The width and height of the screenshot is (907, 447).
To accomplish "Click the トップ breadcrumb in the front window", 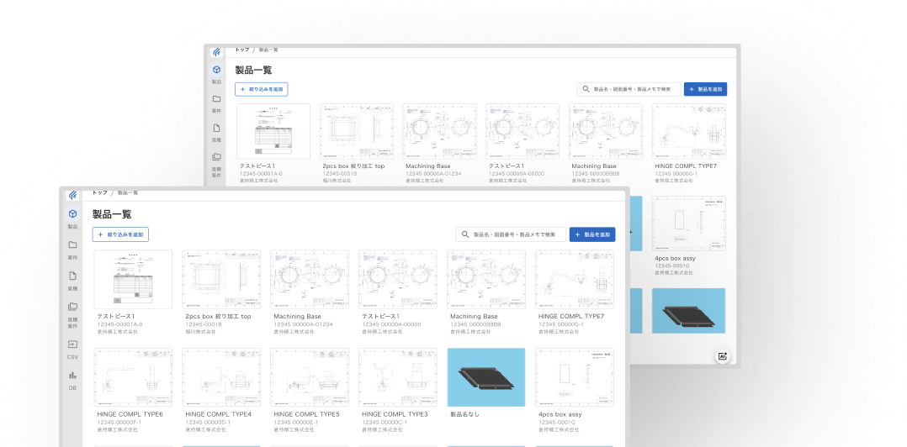I will tap(99, 193).
